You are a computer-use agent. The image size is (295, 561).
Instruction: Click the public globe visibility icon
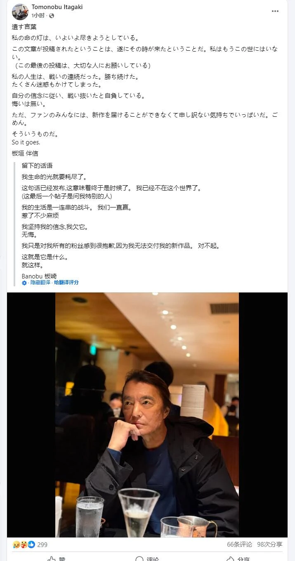coord(52,16)
